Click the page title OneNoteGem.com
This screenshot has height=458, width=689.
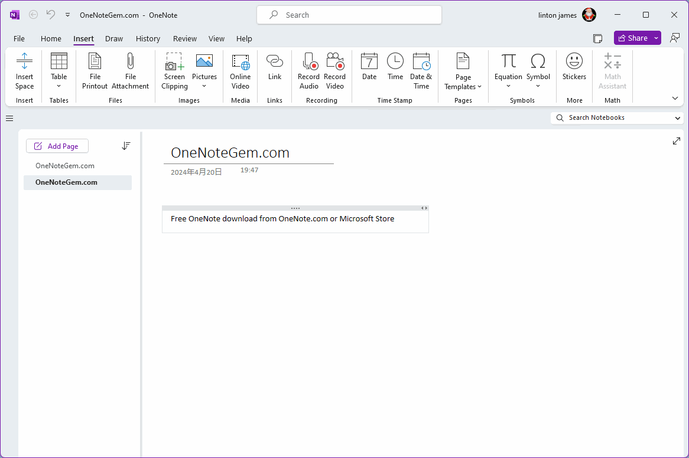[230, 153]
